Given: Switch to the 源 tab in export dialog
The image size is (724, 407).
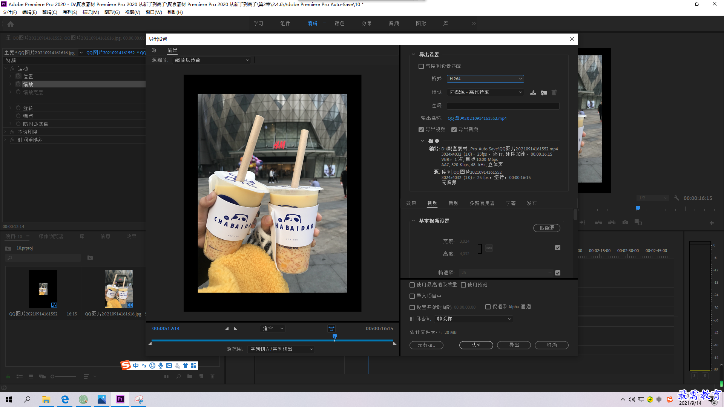Looking at the screenshot, I should pos(154,50).
